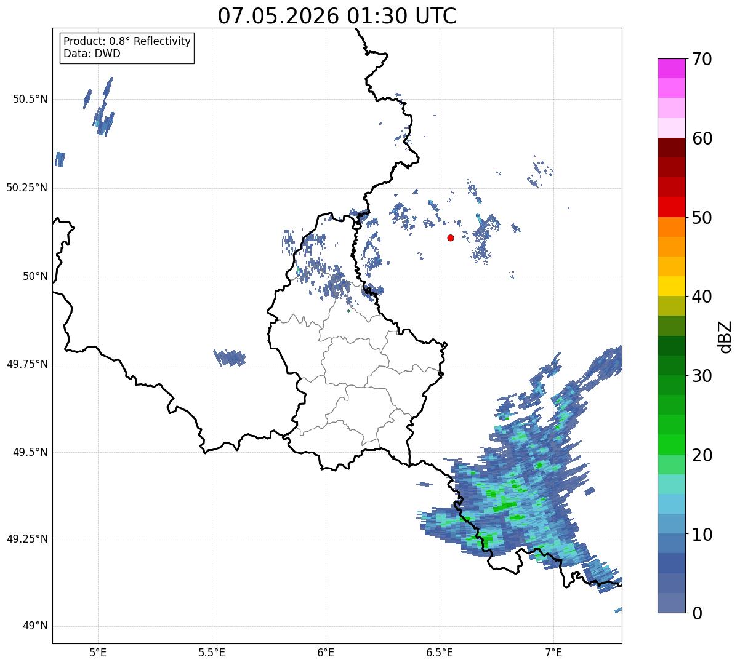Click the title 07.05.2026 01:30 UTC
This screenshot has width=740, height=665.
337,16
